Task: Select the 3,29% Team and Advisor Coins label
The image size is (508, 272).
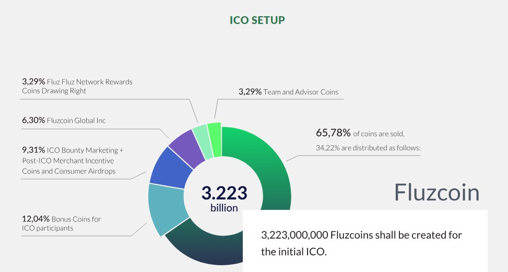Action: click(x=288, y=92)
